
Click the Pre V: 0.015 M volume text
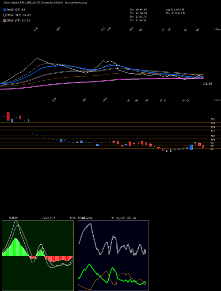[x=175, y=13]
